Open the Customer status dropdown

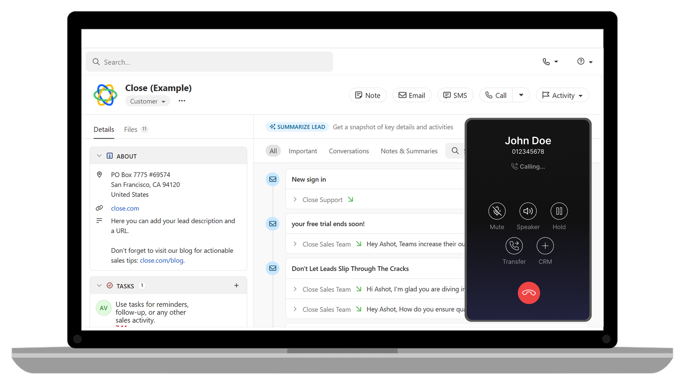click(x=147, y=101)
